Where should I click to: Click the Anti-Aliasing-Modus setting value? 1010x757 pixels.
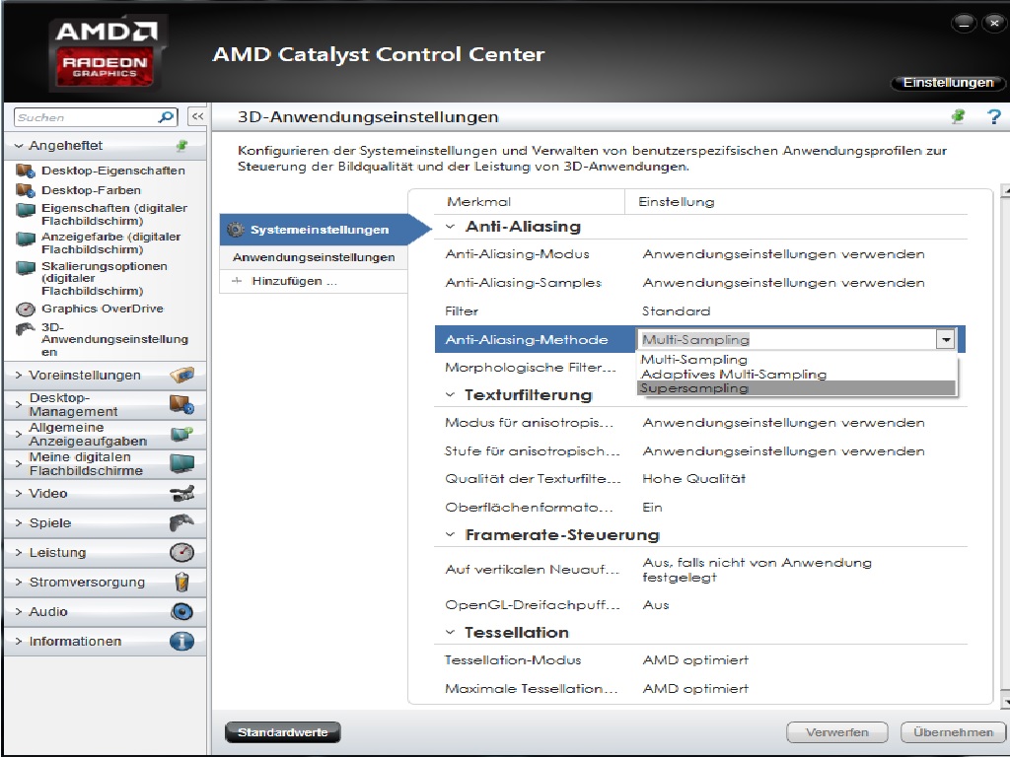click(783, 254)
